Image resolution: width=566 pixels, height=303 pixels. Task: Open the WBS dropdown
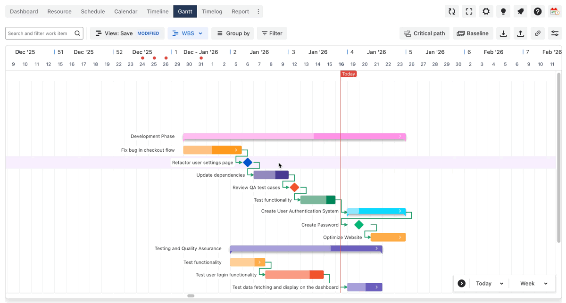click(x=188, y=33)
